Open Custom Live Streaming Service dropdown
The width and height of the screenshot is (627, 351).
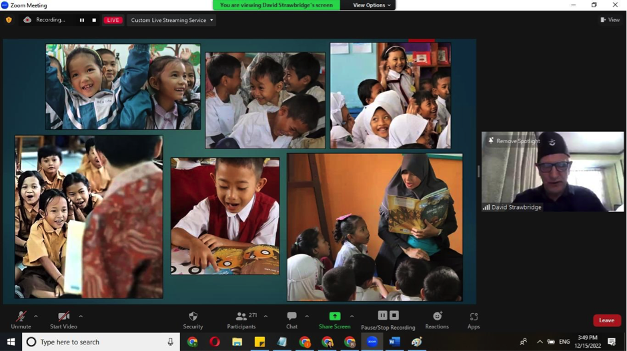(171, 20)
